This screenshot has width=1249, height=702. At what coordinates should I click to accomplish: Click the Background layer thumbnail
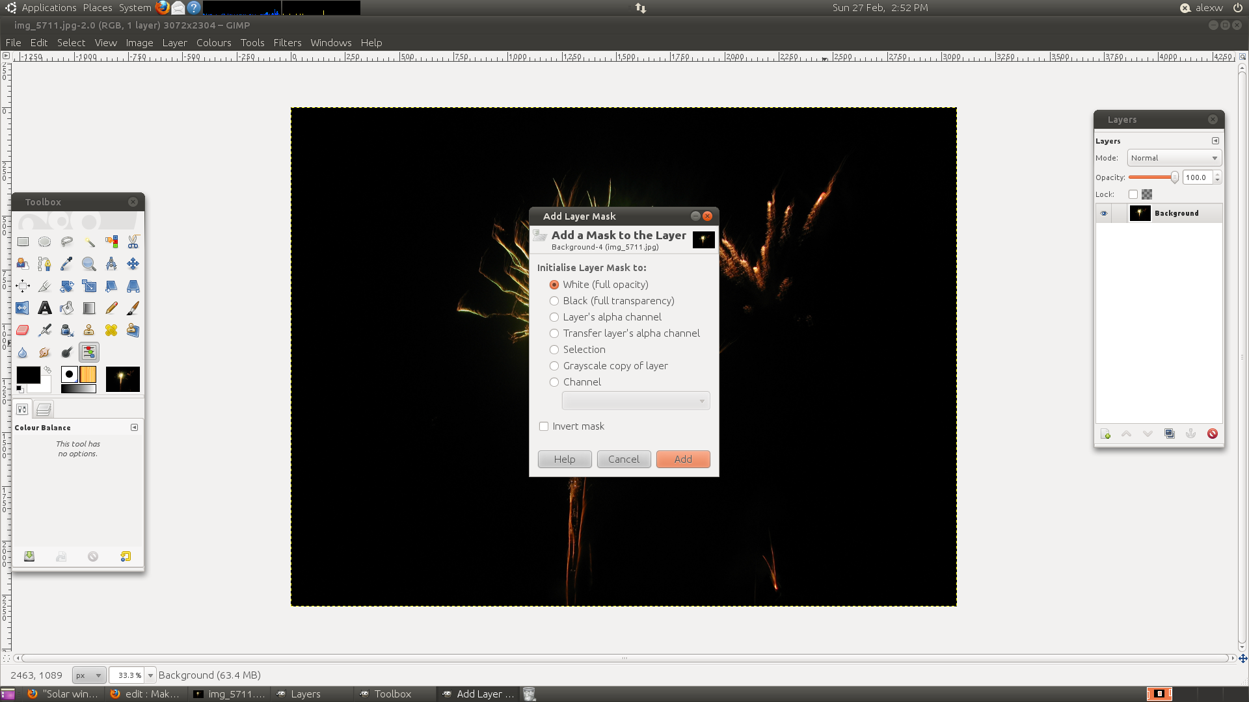coord(1139,212)
